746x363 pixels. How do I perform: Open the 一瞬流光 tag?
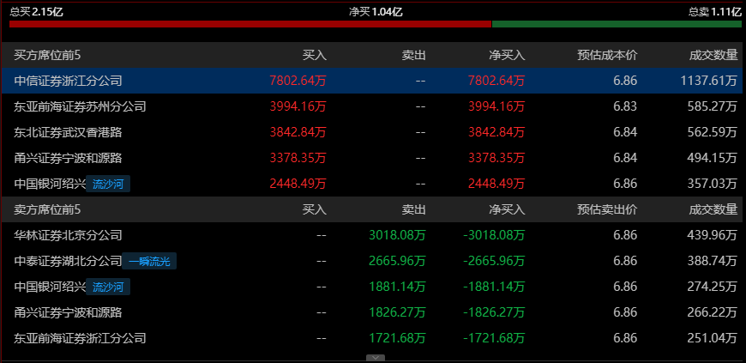(149, 261)
